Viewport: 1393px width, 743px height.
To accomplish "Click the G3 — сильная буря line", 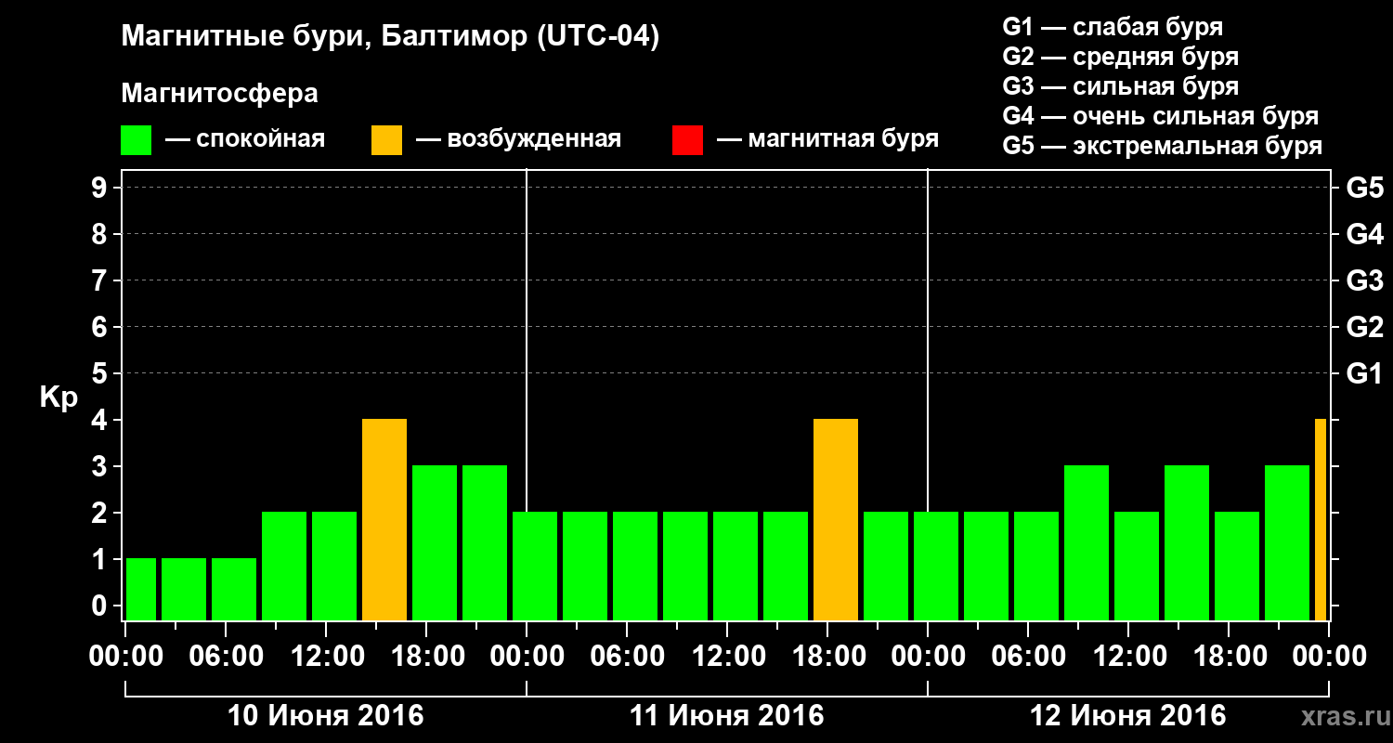I will tap(1121, 86).
